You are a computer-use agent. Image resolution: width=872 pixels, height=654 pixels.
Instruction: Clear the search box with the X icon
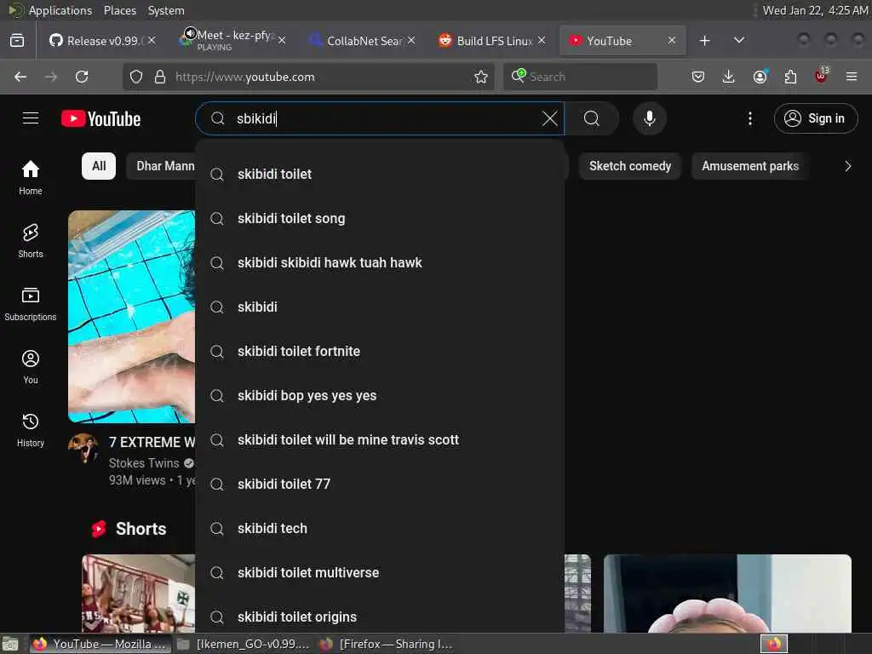point(549,118)
